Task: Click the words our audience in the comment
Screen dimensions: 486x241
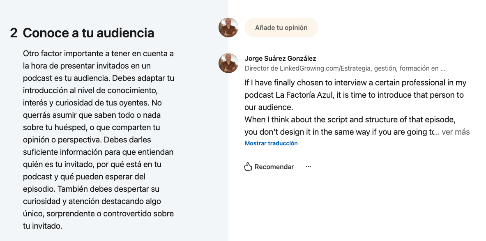Action: 271,107
